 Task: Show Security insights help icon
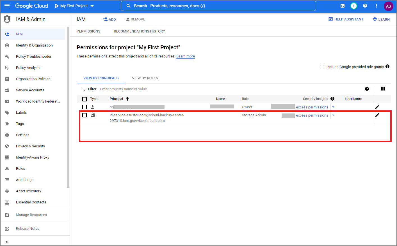pos(332,99)
